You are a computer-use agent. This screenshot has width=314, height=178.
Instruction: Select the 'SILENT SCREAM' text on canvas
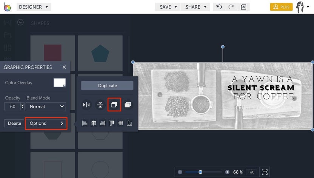pyautogui.click(x=261, y=88)
